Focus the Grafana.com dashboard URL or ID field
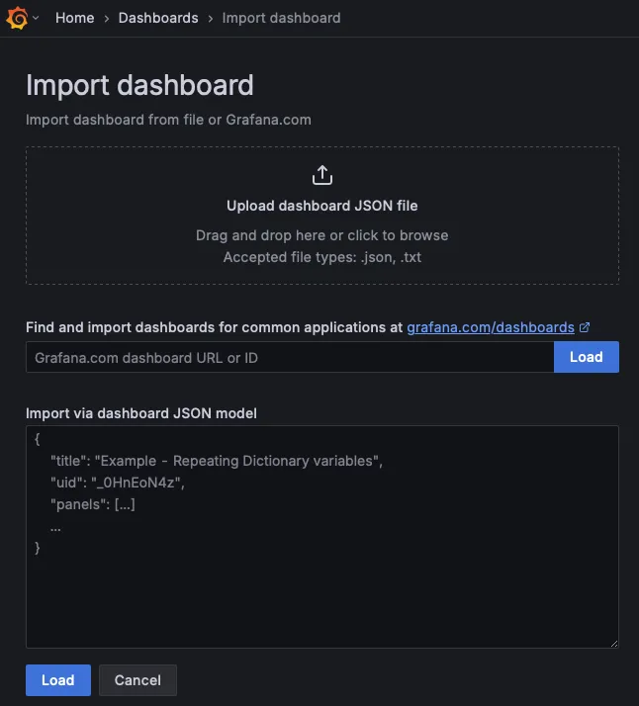This screenshot has height=706, width=639. tap(289, 357)
